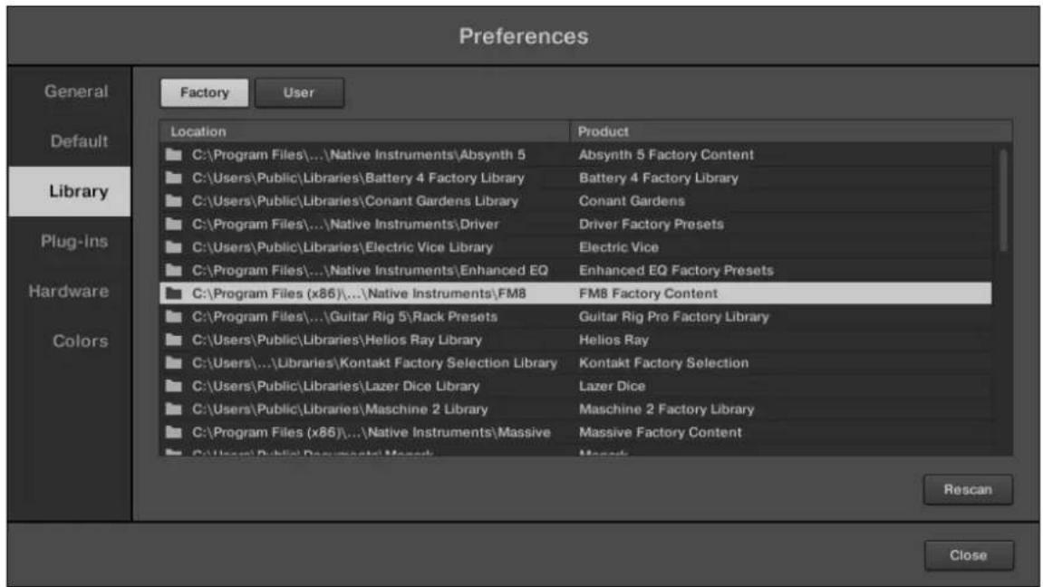Image resolution: width=1043 pixels, height=587 pixels.
Task: Select Maschine 2 Factory Library entry
Action: pyautogui.click(x=666, y=409)
